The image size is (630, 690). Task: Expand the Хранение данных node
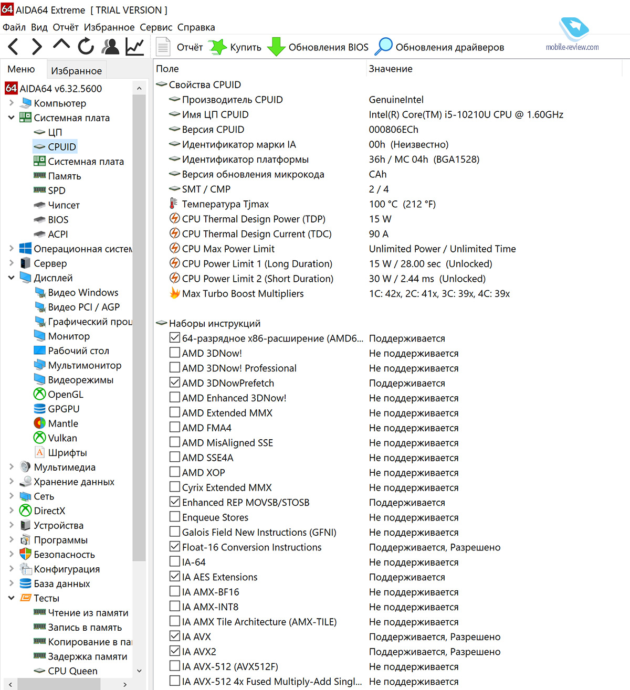click(12, 481)
